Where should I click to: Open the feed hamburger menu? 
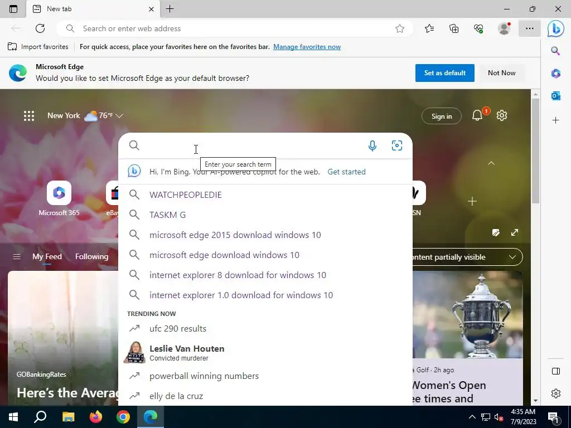coord(17,257)
